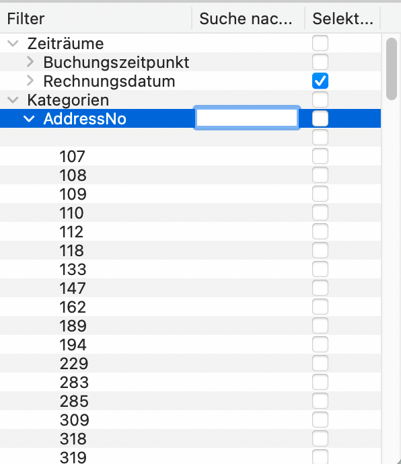Click the AddressNo search input field
This screenshot has height=464, width=401.
(x=247, y=118)
